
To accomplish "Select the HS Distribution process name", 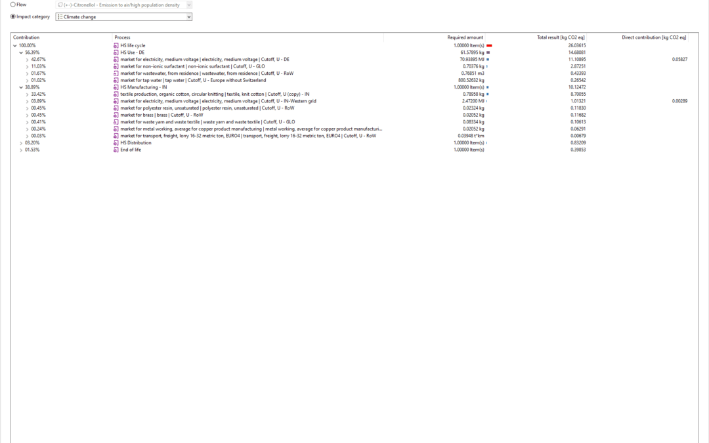I will pos(136,143).
